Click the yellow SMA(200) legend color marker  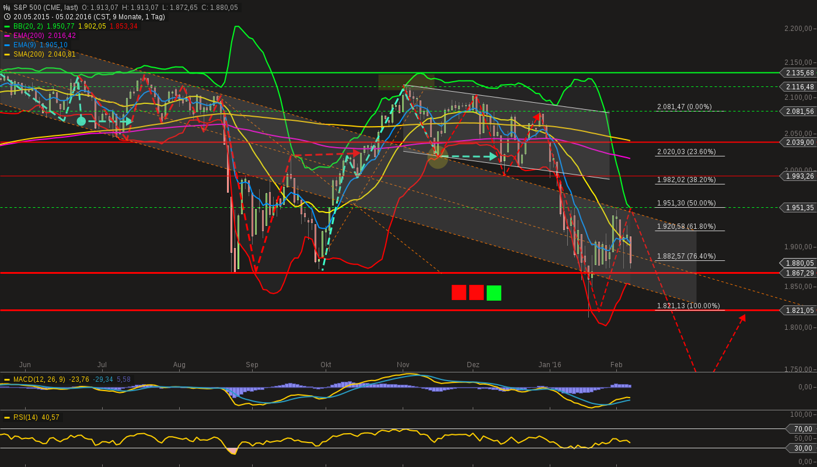(7, 54)
